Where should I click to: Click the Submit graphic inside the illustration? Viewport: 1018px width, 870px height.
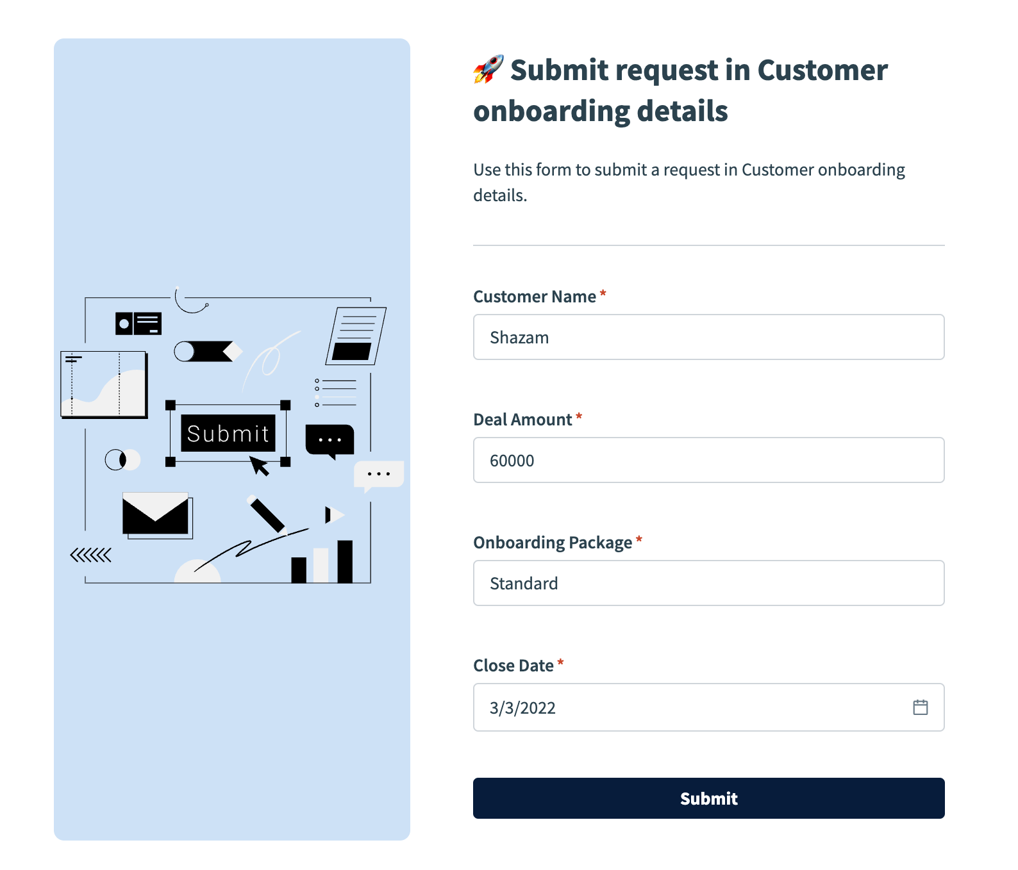(227, 434)
